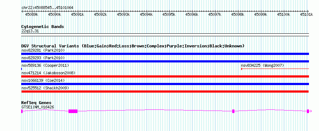
Task: Click the 45091k ruler tick label
Action: click(77, 14)
